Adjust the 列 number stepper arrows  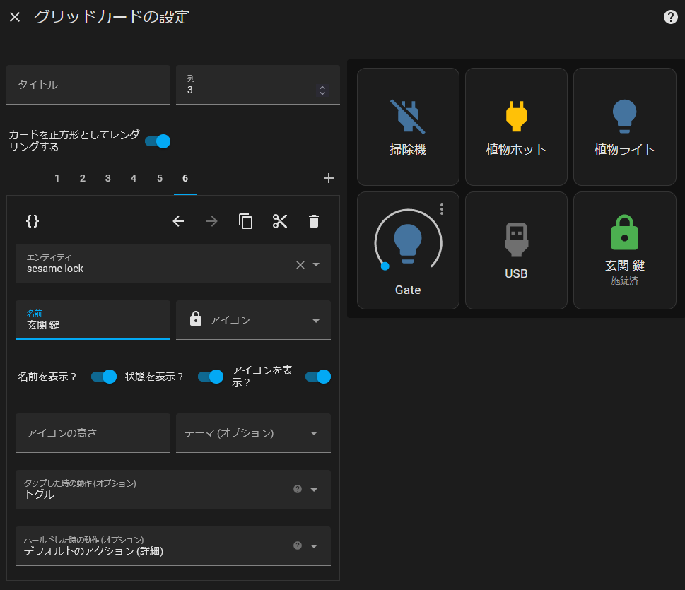(x=322, y=90)
